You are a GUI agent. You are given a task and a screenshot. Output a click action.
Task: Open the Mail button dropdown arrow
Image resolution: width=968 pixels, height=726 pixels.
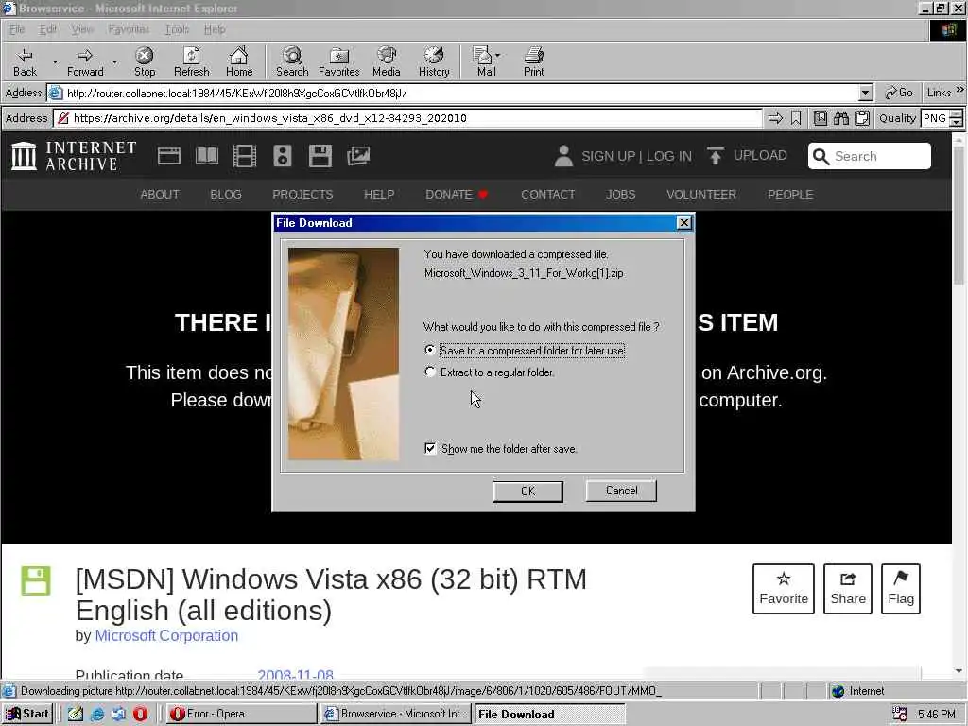(x=497, y=55)
